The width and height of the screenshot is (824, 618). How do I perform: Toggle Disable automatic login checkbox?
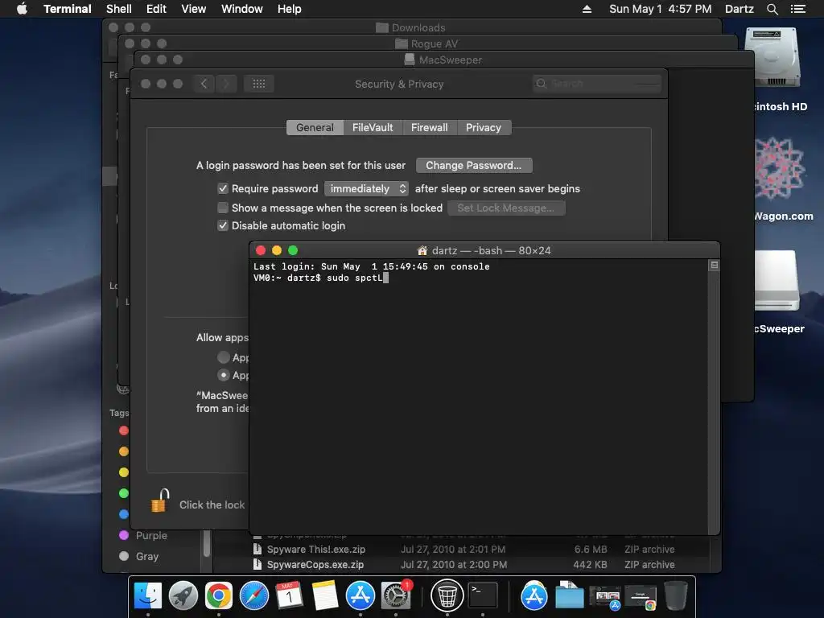point(223,225)
